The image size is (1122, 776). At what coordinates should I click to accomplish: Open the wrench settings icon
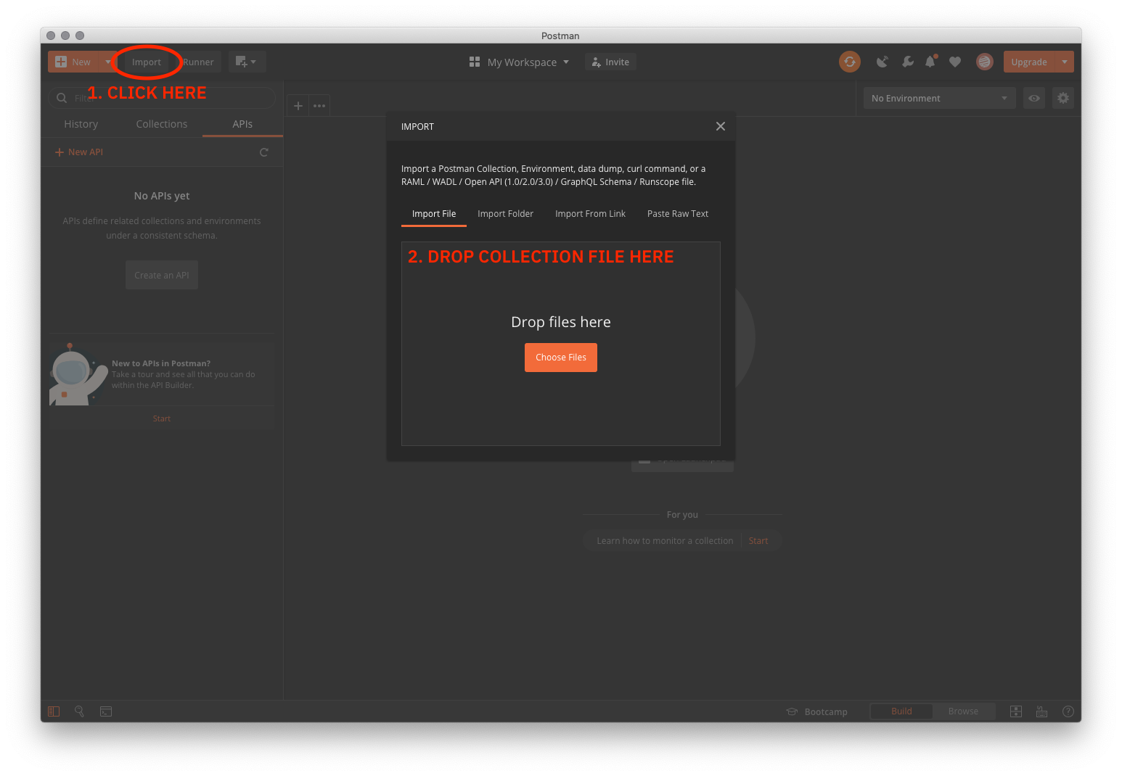907,62
